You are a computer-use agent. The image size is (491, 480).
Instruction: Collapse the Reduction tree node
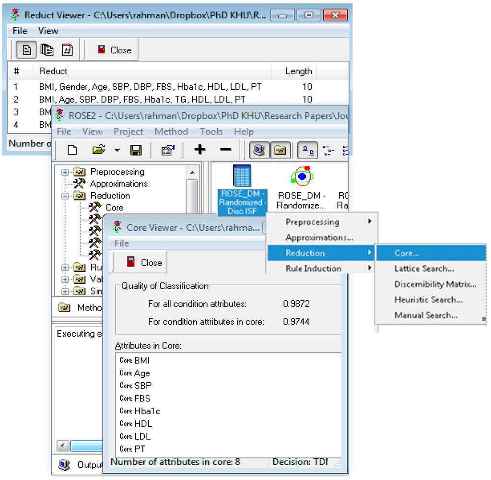[65, 196]
